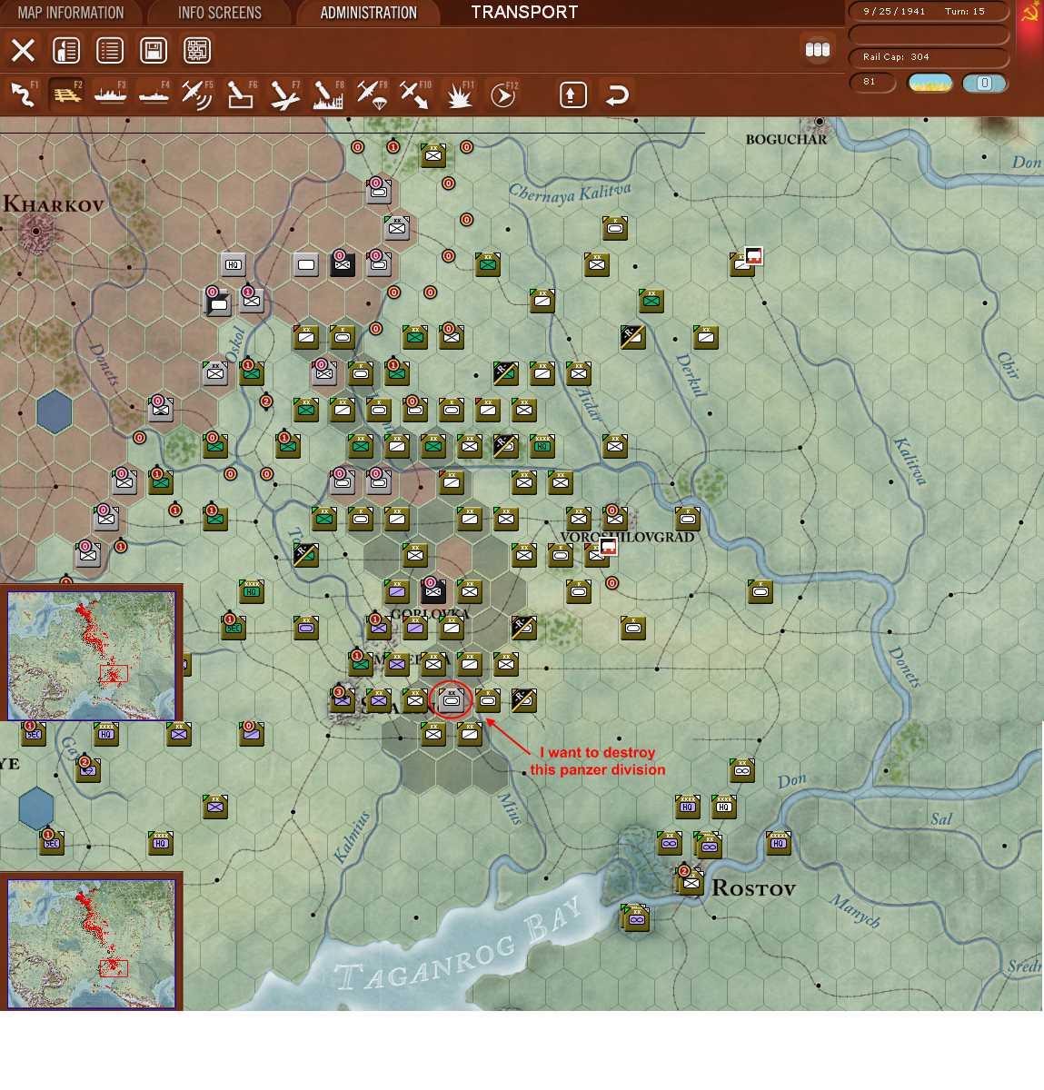Select the air supply transport mission (F10)

pyautogui.click(x=415, y=94)
